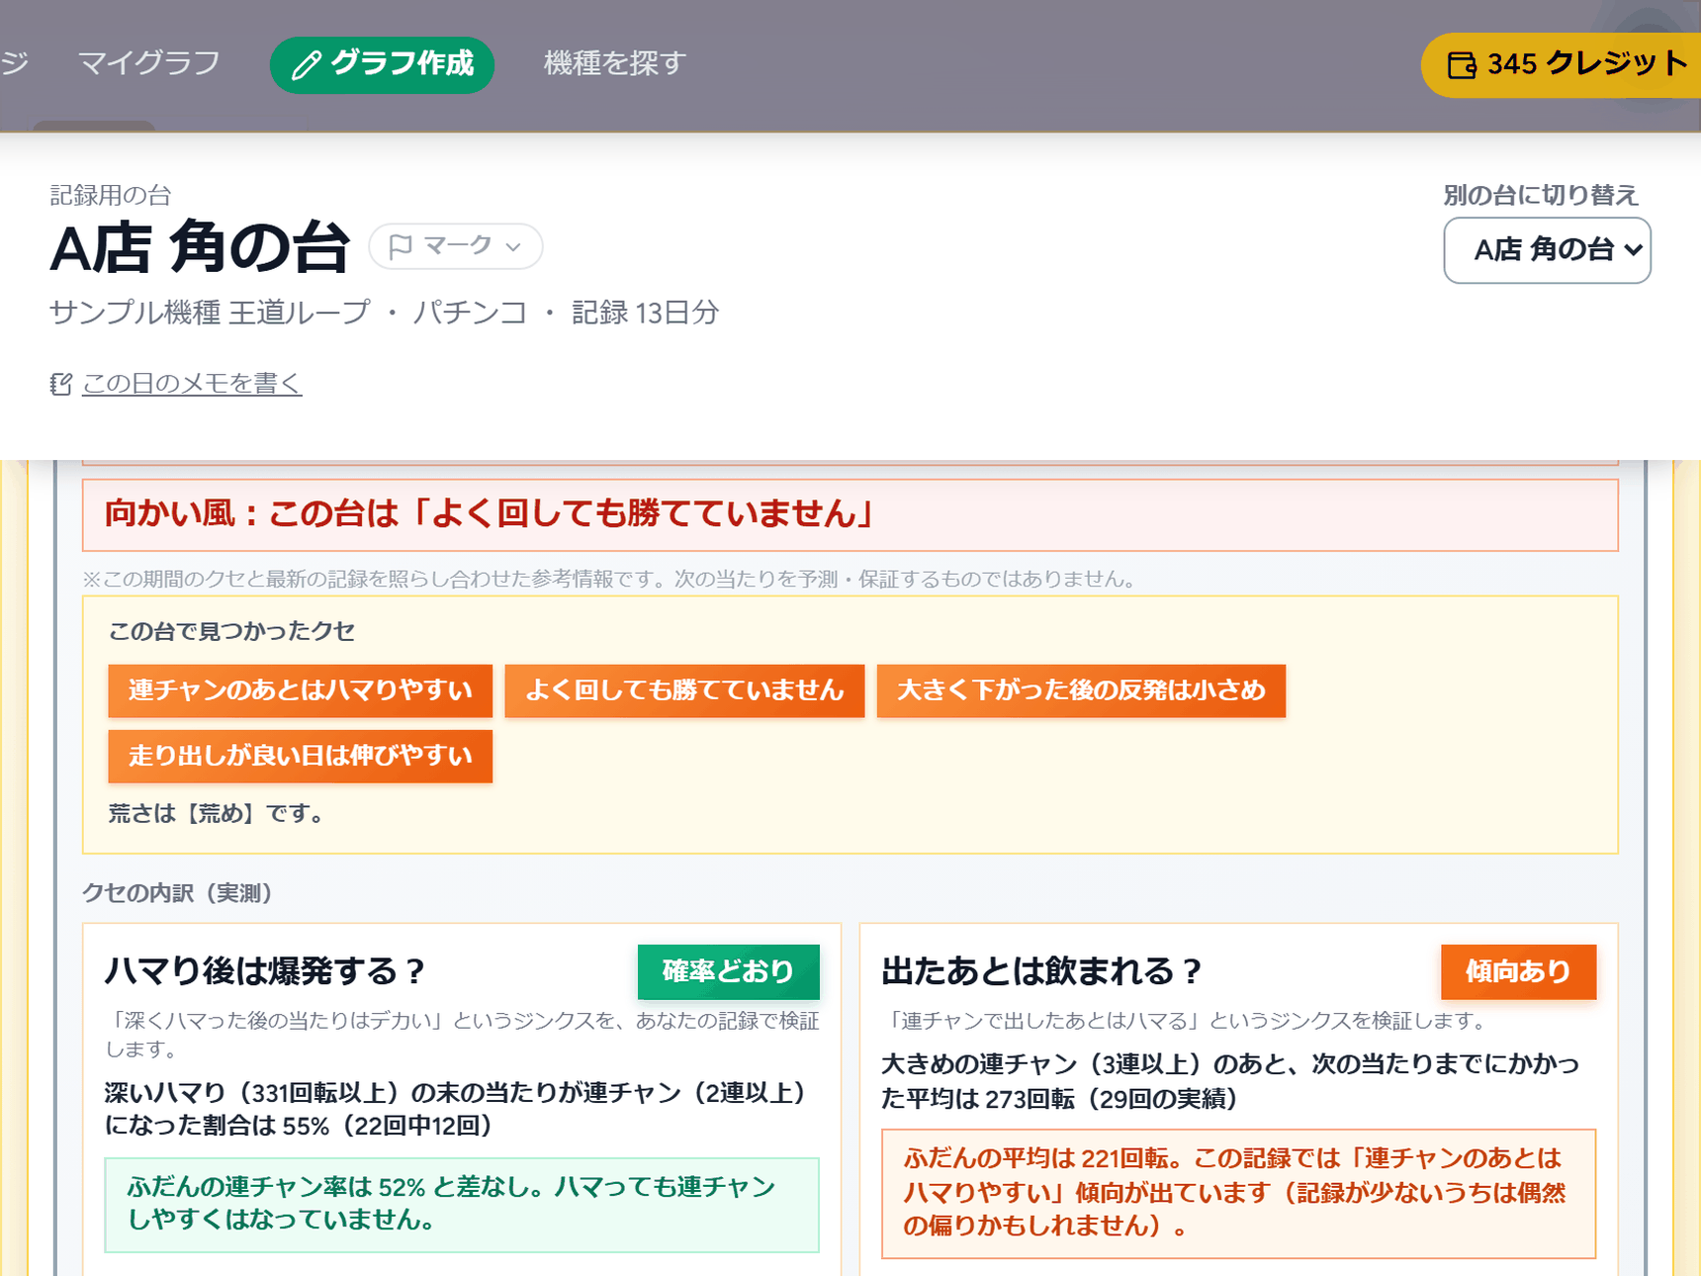The height and width of the screenshot is (1276, 1701).
Task: Click the 確率どおり badge
Action: pyautogui.click(x=729, y=972)
